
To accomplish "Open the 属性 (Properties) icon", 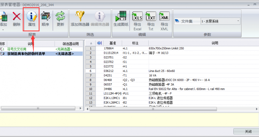I will coord(31,16).
